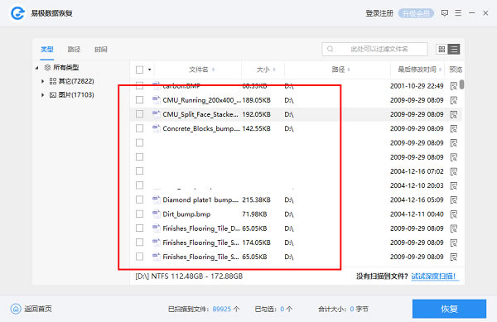Select 其它(72822) category
This screenshot has height=322, width=497.
pos(76,81)
